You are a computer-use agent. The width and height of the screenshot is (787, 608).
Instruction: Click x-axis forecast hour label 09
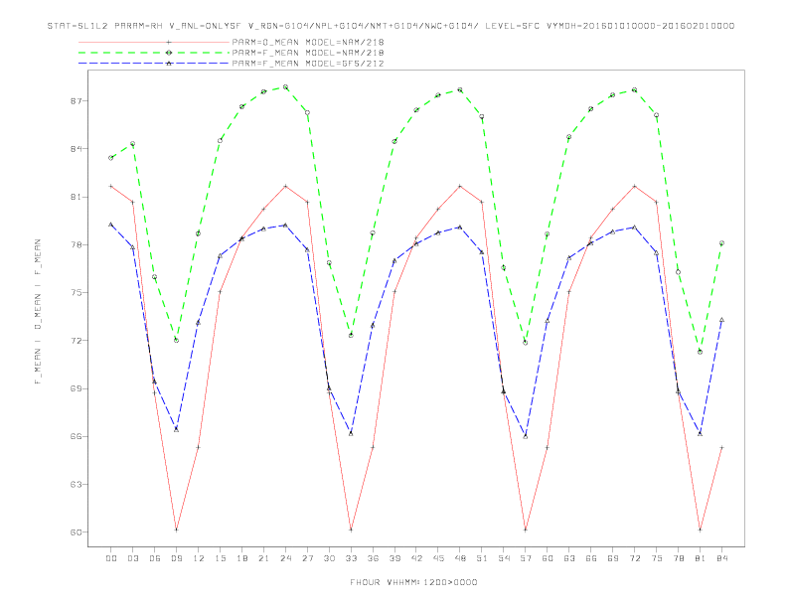176,558
